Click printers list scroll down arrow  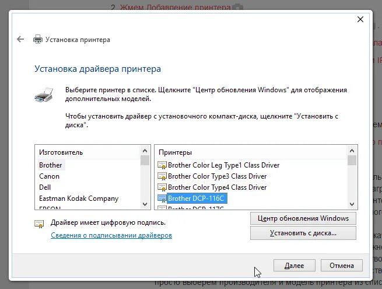click(352, 204)
